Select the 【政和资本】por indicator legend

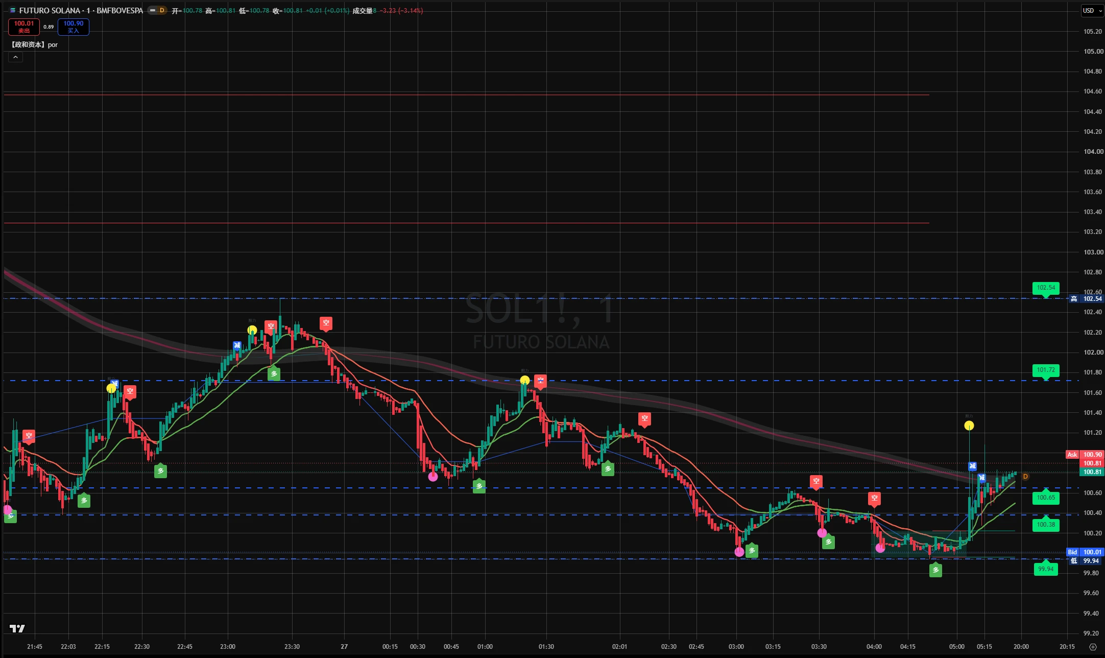coord(34,44)
